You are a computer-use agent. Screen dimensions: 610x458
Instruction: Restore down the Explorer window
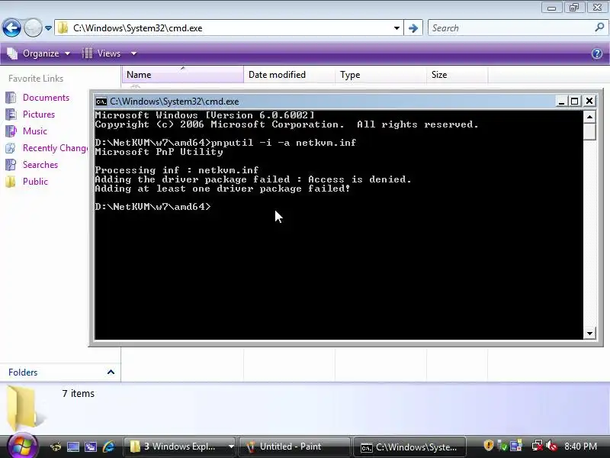pos(574,8)
